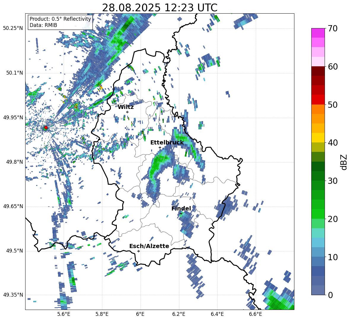This screenshot has width=351, height=320.
Task: Click the 10 tick on the colorbar
Action: (333, 257)
